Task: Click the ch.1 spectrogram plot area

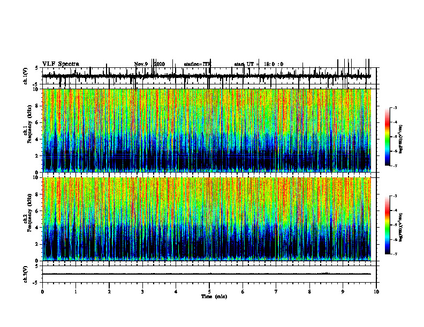Action: pyautogui.click(x=207, y=130)
